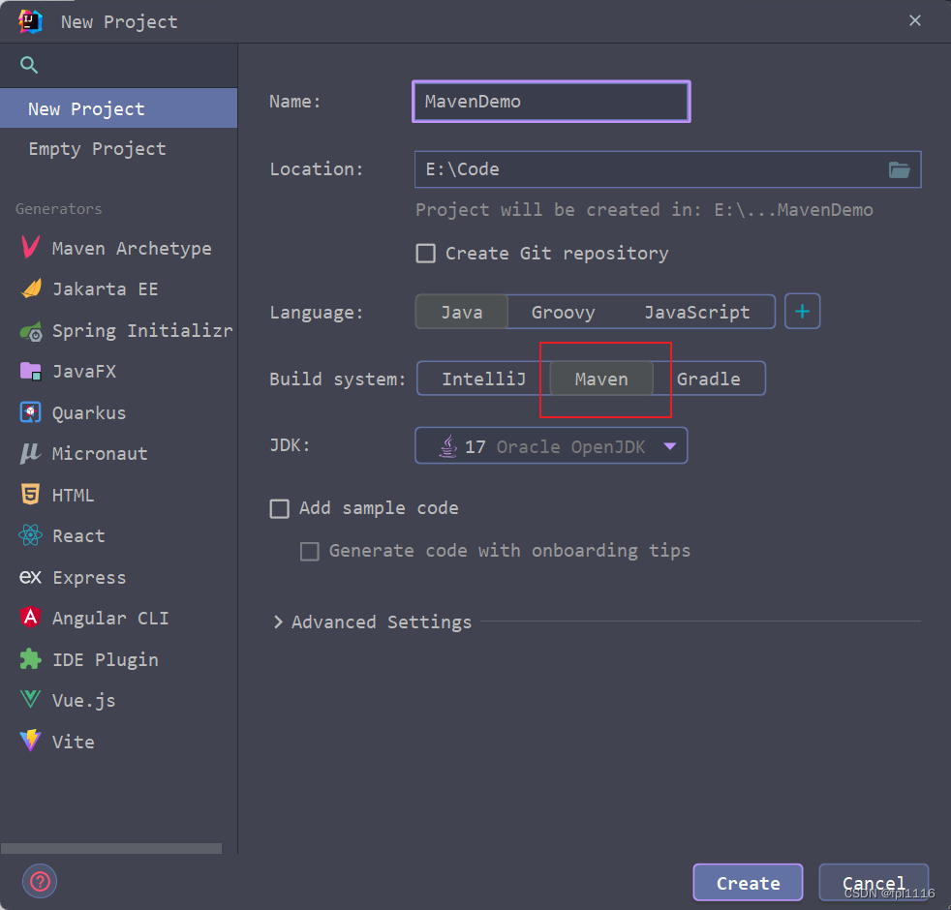Switch build system to Gradle
Screen dimensions: 951x910
(708, 379)
